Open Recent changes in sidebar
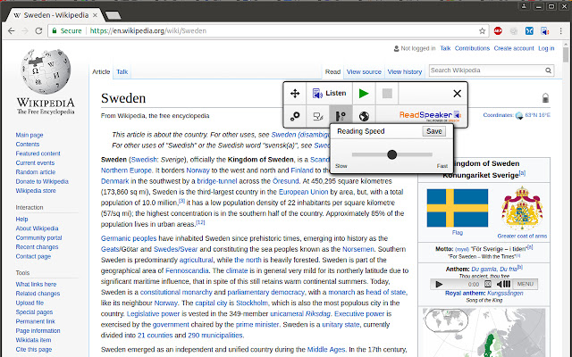Screen dimensions: 572x357 click(x=37, y=247)
